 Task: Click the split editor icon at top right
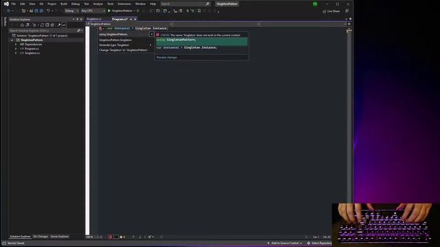point(349,24)
